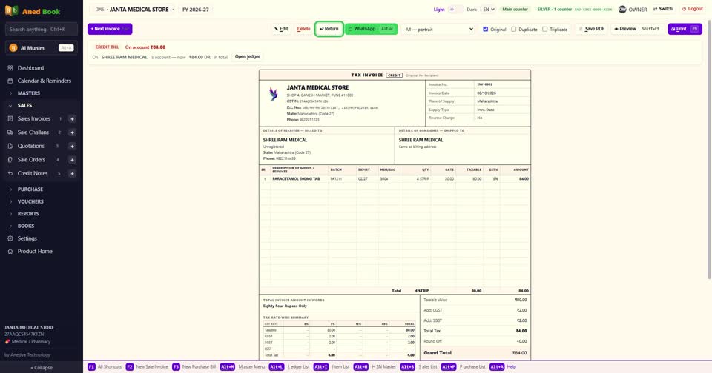Add new Credit Note via plus icon
Viewport: 712px width, 373px height.
coord(72,173)
